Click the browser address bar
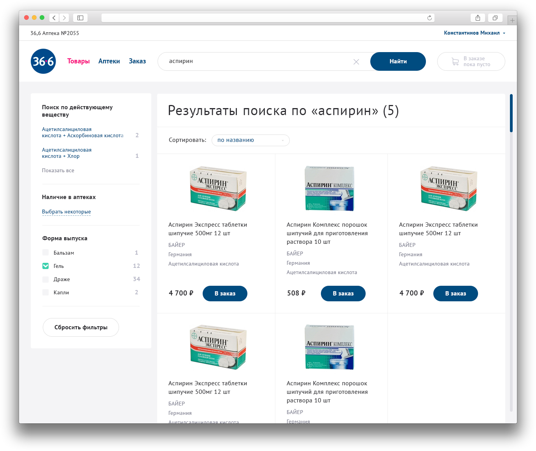Image resolution: width=536 pixels, height=451 pixels. (268, 18)
